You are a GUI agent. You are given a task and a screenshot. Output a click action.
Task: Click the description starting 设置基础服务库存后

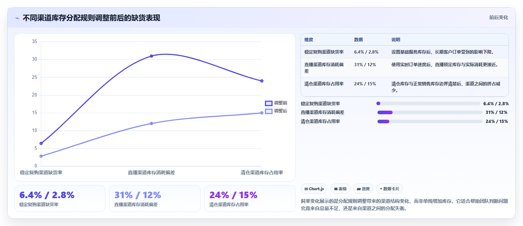point(443,52)
